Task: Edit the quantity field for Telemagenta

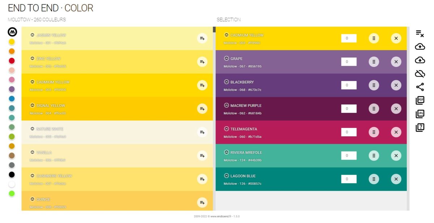Action: [349, 132]
